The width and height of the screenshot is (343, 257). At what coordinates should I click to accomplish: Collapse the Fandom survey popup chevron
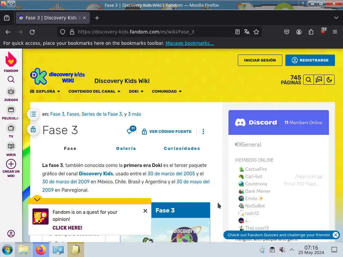click(x=37, y=199)
